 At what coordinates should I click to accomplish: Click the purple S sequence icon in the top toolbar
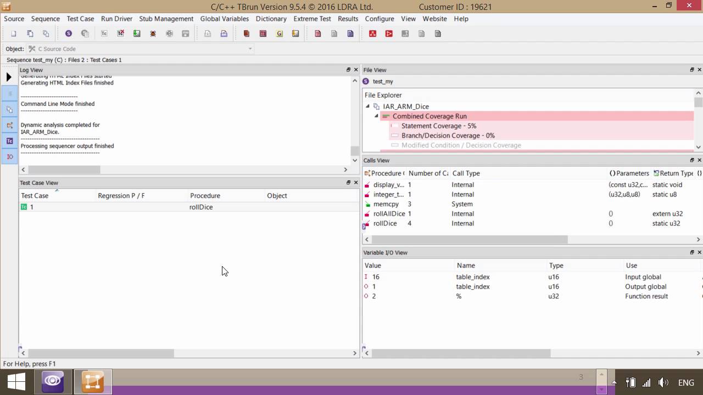tap(69, 33)
